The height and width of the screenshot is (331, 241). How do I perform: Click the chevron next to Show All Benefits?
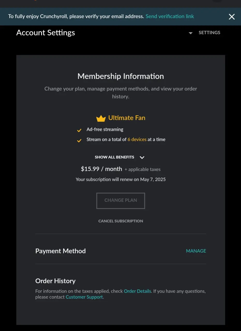click(142, 157)
